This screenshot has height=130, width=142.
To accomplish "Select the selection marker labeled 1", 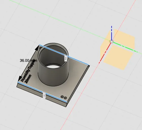I will 44,96.
